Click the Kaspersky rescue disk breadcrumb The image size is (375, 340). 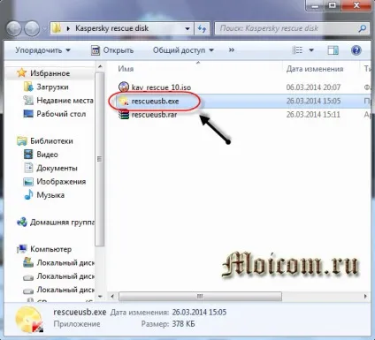[112, 28]
